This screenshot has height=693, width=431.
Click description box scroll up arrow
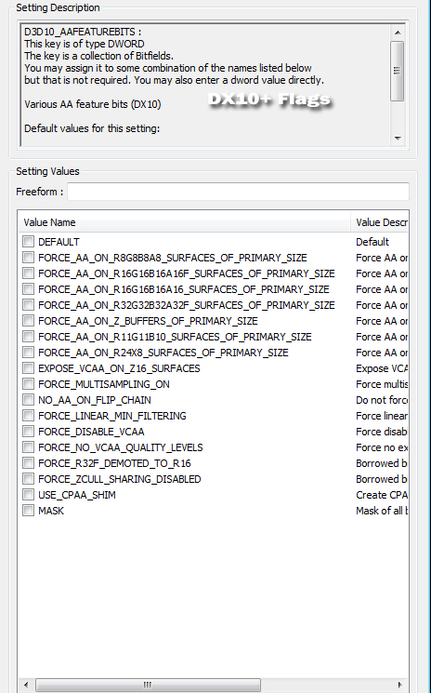click(398, 33)
